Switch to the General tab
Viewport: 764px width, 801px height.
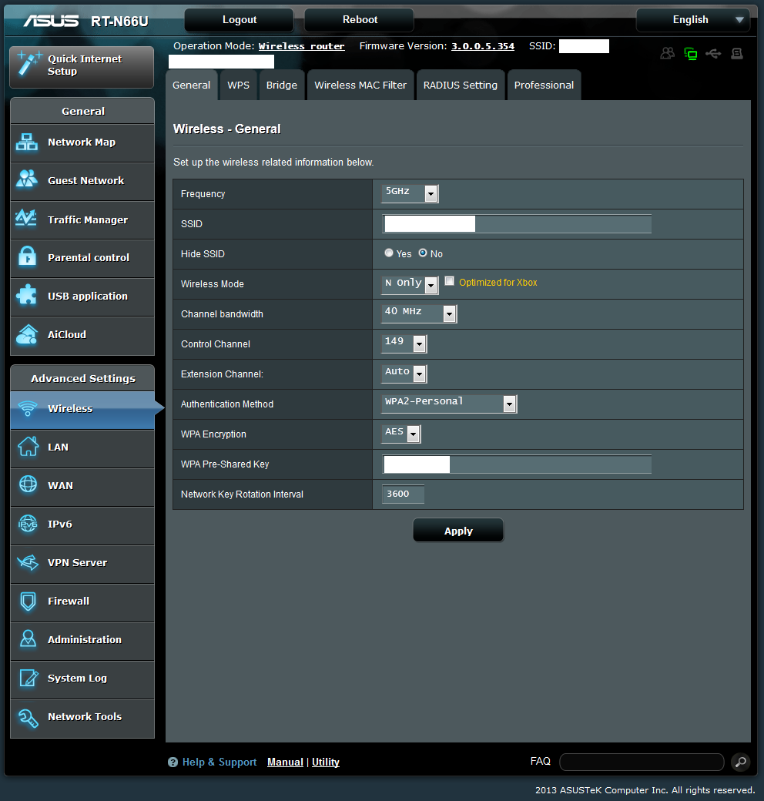click(192, 85)
